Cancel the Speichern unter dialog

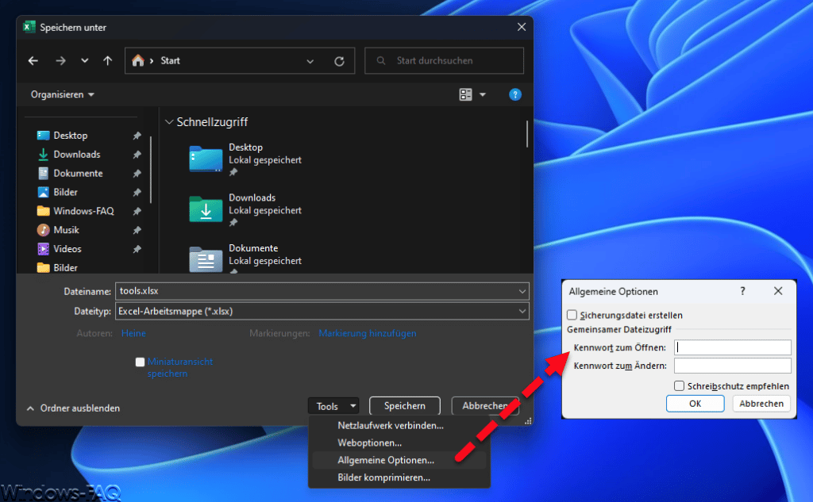pyautogui.click(x=485, y=405)
